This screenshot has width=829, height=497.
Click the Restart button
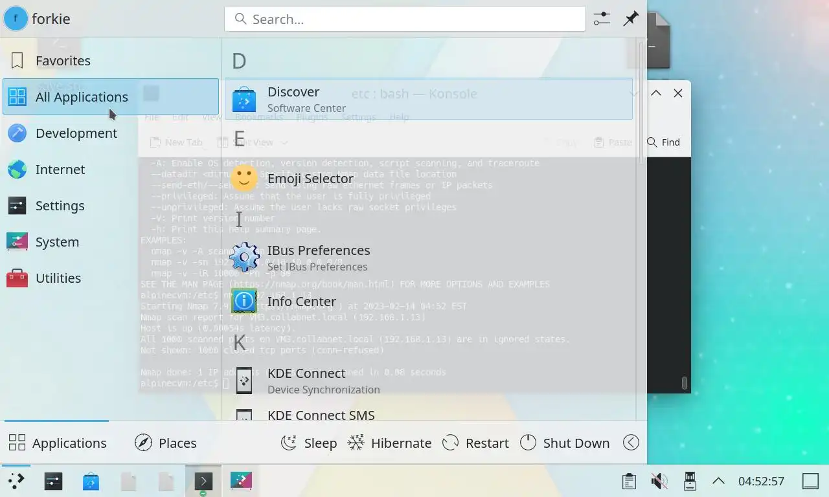(475, 443)
